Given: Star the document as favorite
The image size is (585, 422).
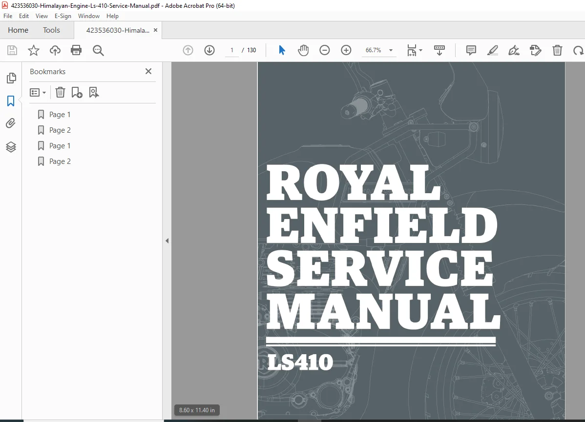Looking at the screenshot, I should tap(34, 50).
